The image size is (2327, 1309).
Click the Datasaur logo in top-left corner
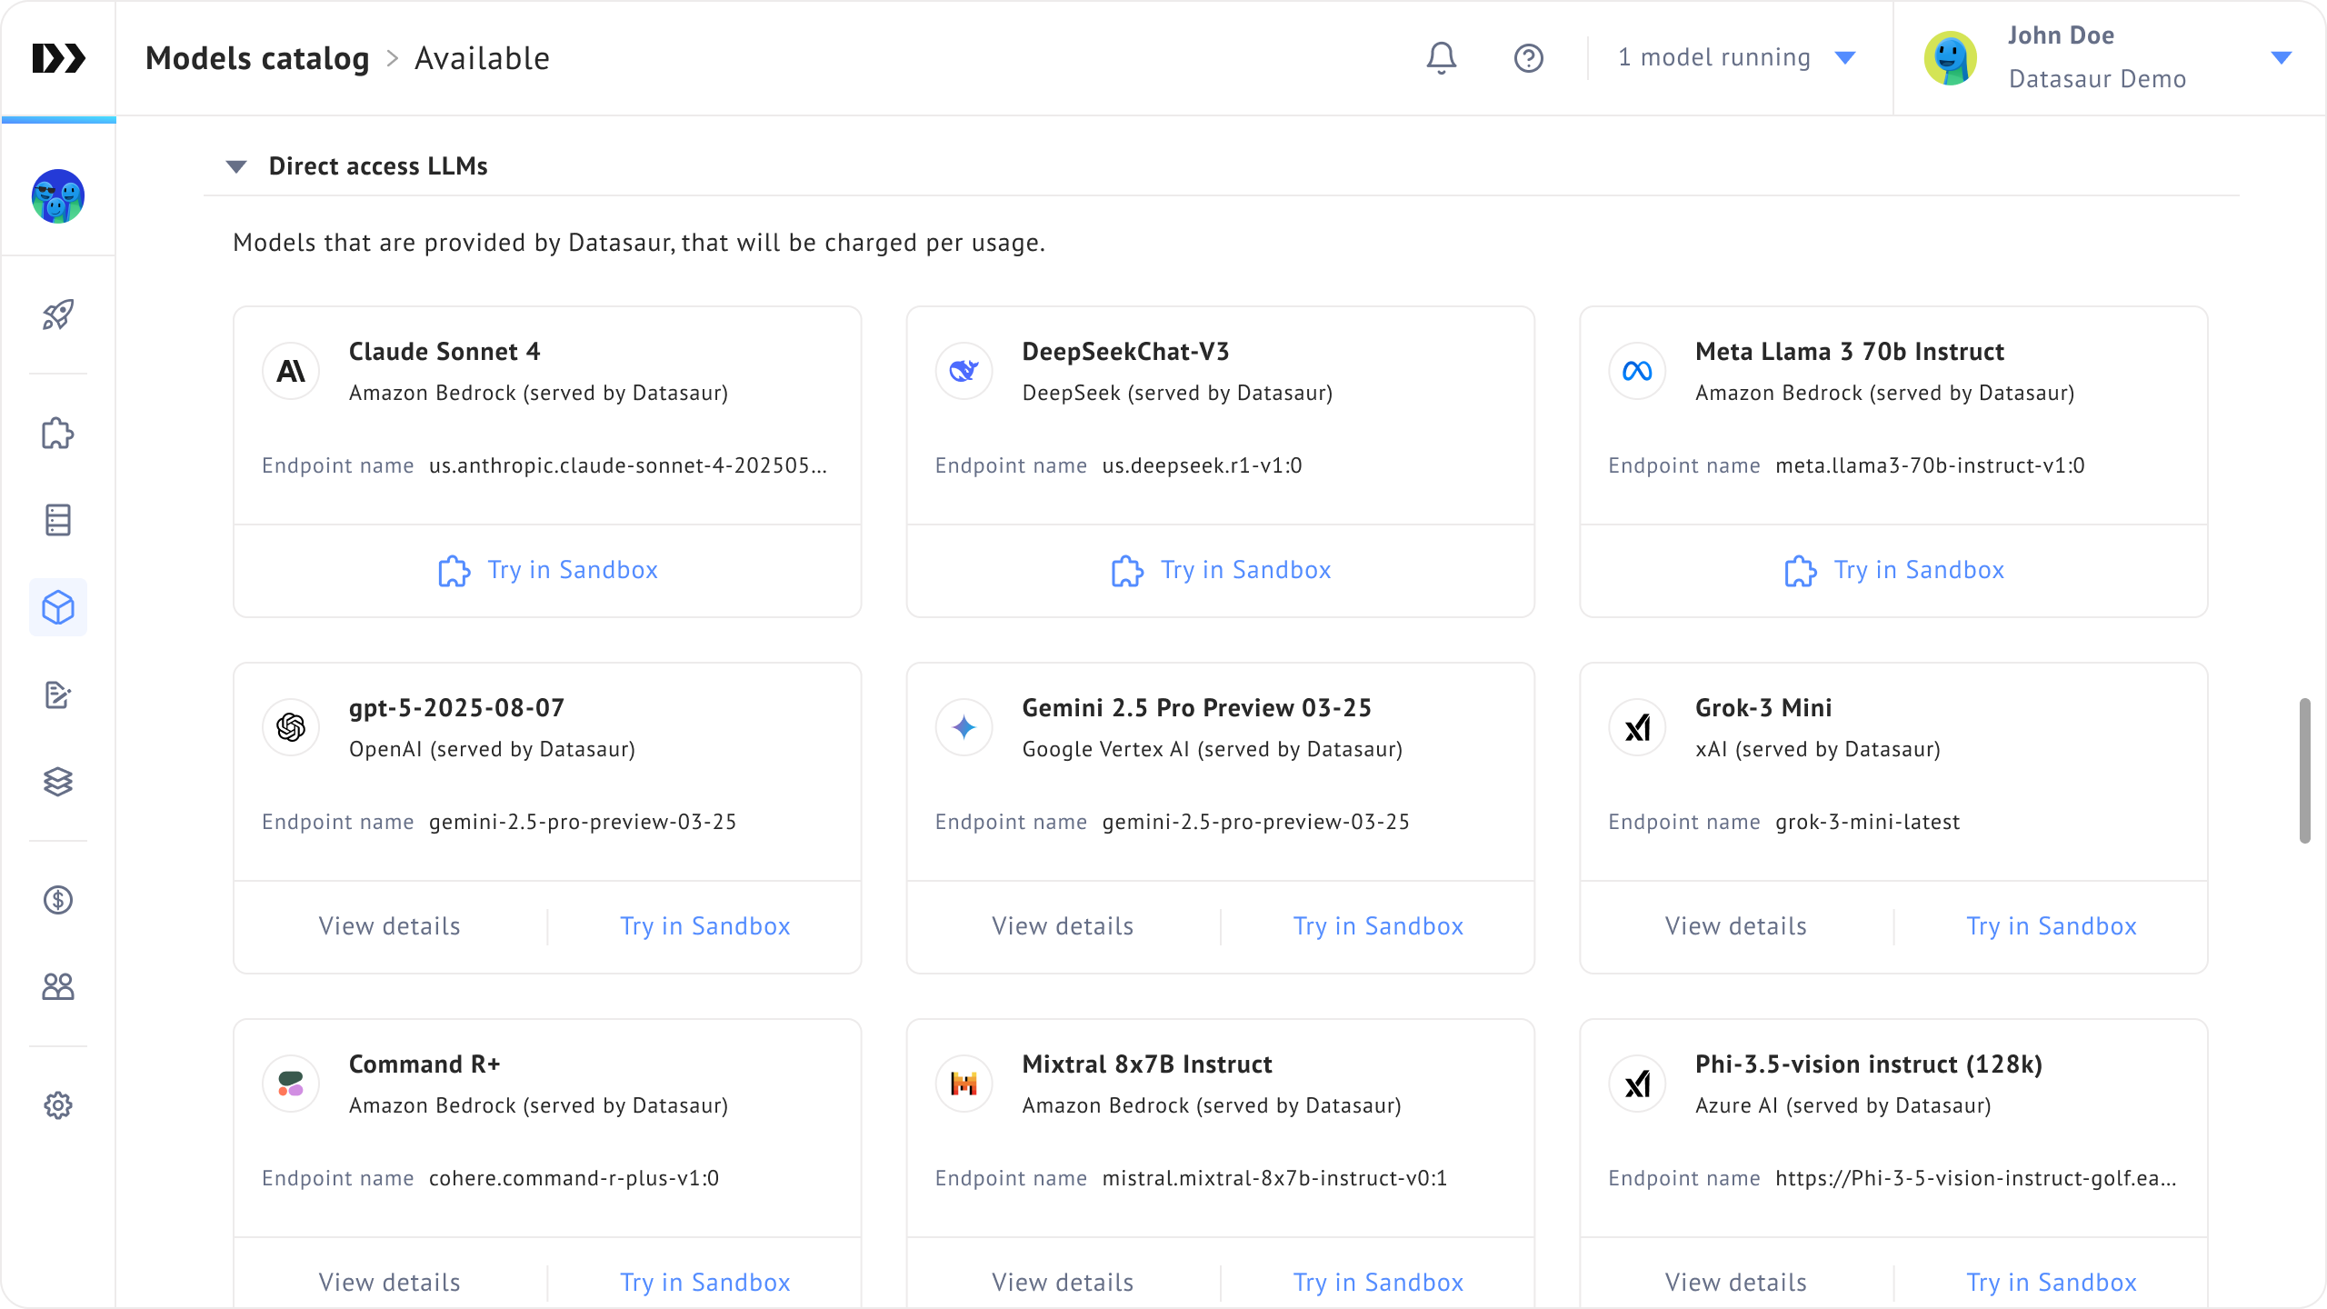pos(58,58)
